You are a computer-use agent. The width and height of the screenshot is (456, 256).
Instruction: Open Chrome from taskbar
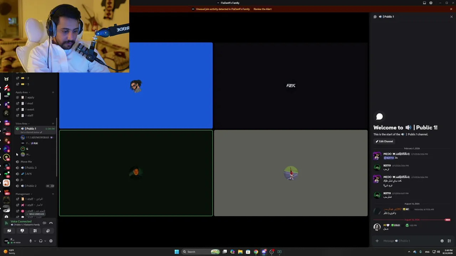(256, 252)
